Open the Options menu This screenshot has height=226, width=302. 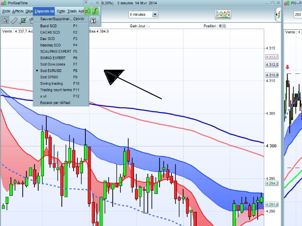pos(61,11)
